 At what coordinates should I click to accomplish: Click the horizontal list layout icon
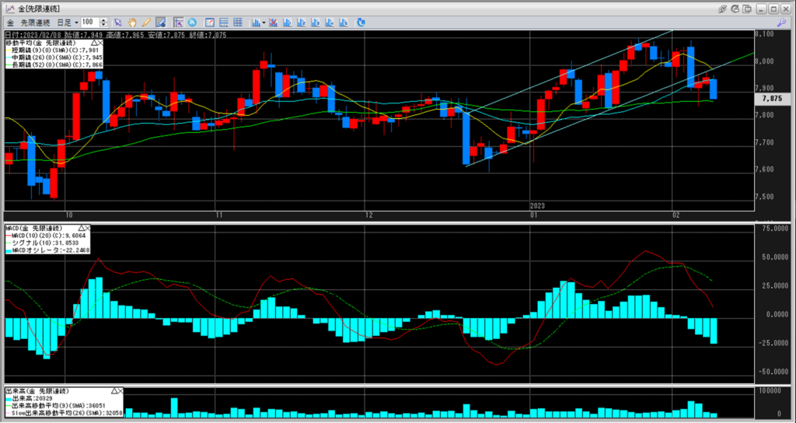[x=223, y=23]
